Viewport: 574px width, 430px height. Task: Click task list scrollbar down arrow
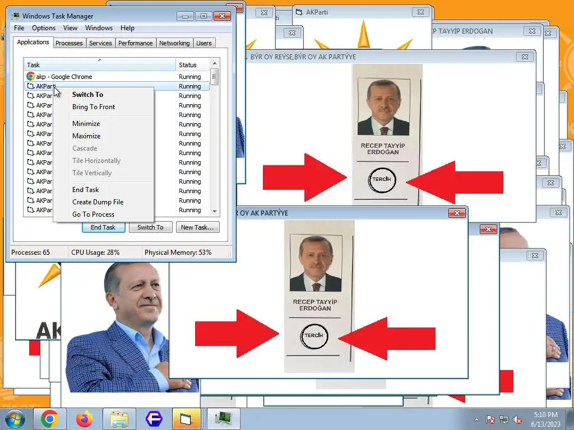pyautogui.click(x=215, y=211)
